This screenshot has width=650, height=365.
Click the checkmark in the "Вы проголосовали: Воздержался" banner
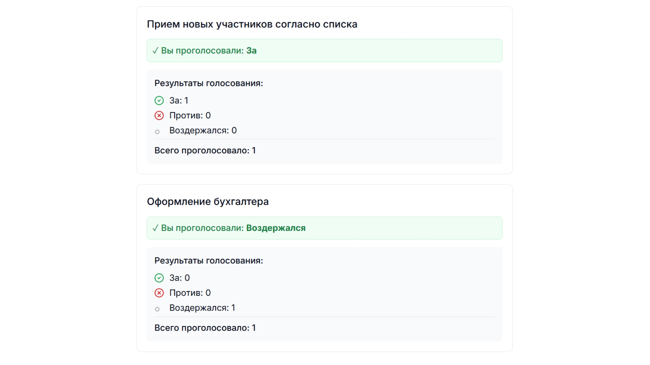pos(155,228)
